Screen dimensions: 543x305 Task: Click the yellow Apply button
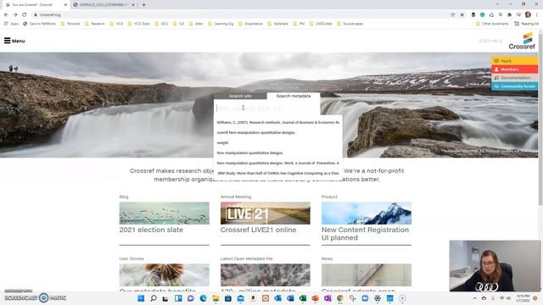515,61
